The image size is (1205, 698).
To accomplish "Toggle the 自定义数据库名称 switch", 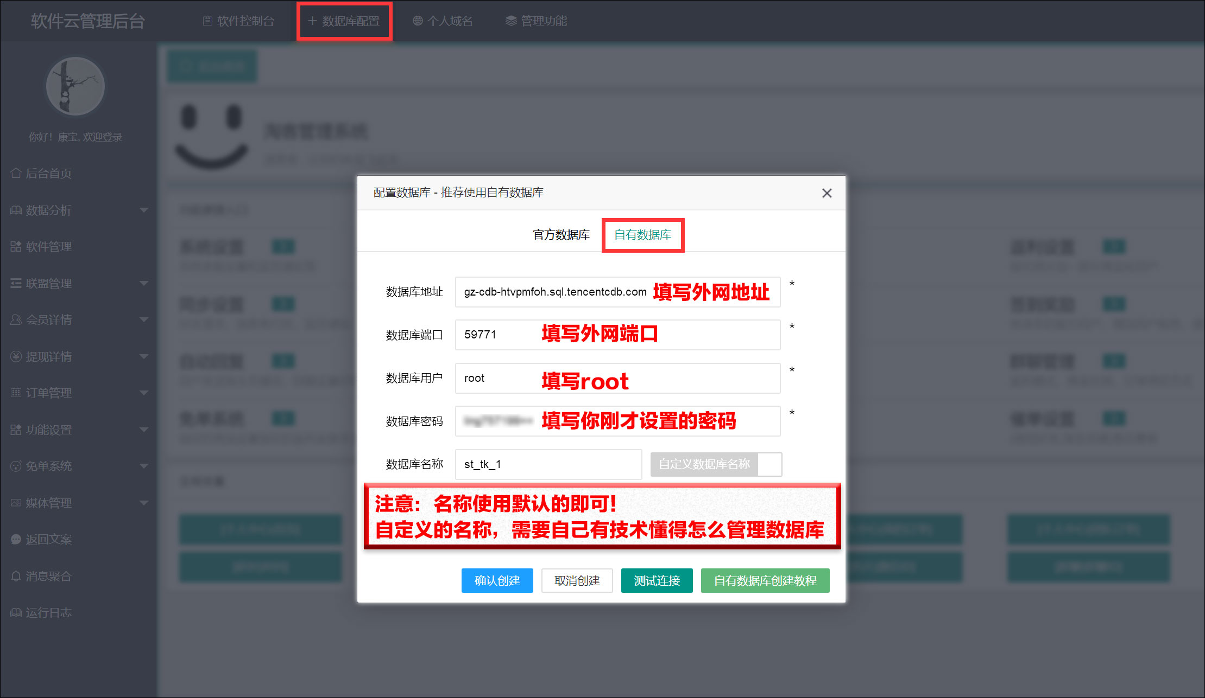I will [x=716, y=464].
